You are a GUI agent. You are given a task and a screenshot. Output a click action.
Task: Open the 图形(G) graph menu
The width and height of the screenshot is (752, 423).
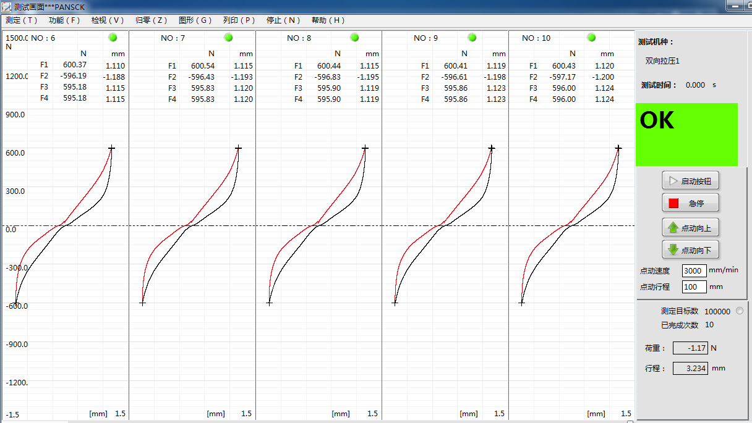(x=195, y=20)
